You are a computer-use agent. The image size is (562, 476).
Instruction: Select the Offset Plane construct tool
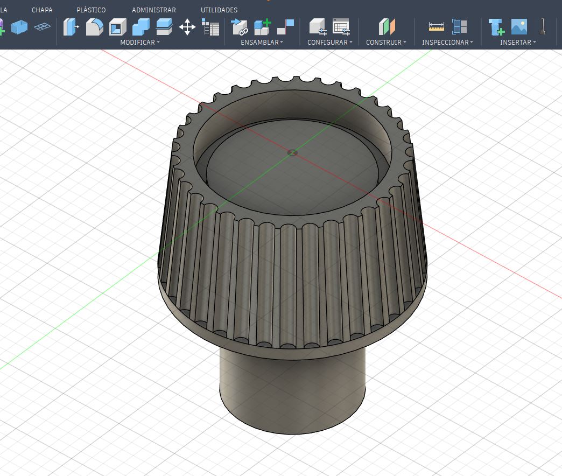click(x=387, y=27)
